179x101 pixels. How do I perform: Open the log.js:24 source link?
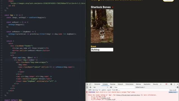[x=173, y=90]
